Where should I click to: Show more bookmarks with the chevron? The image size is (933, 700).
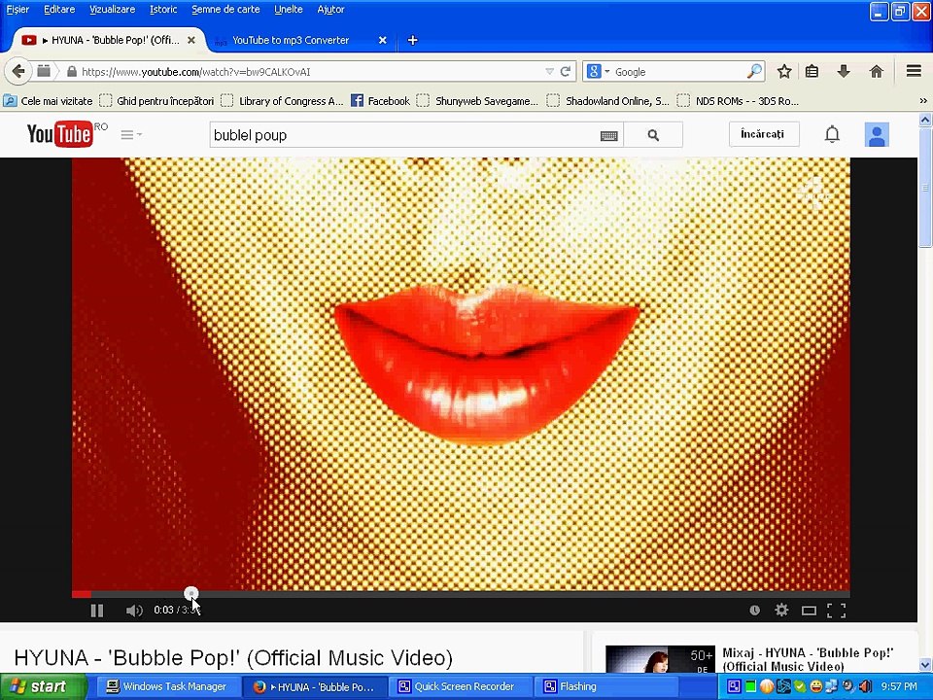[x=923, y=100]
